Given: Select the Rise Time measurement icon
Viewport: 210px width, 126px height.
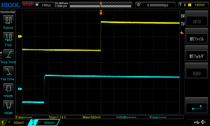Looking at the screenshot, I should [8, 55].
